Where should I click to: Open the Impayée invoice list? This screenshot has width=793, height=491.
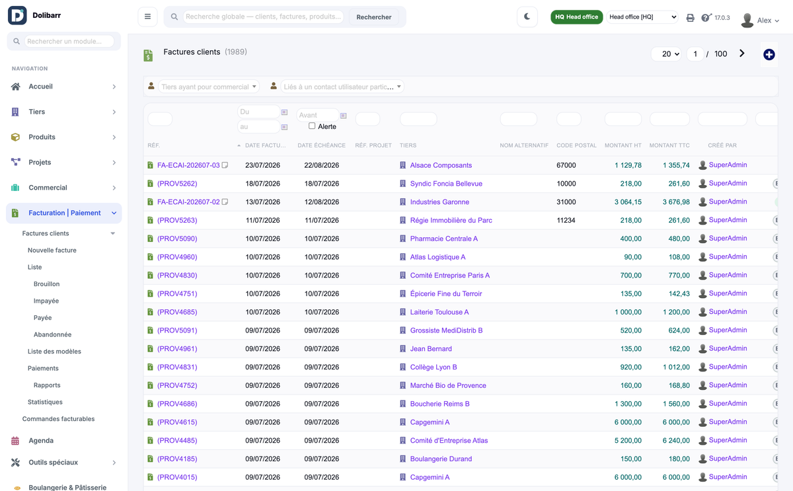coord(46,301)
